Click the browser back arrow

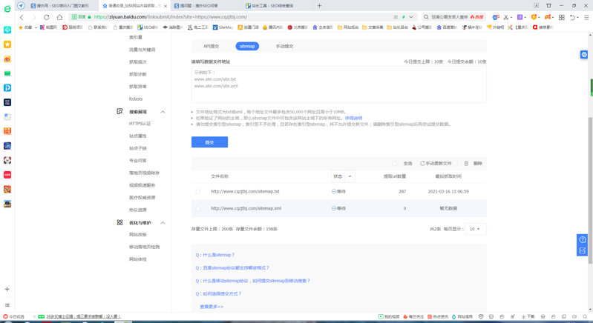[x=22, y=17]
